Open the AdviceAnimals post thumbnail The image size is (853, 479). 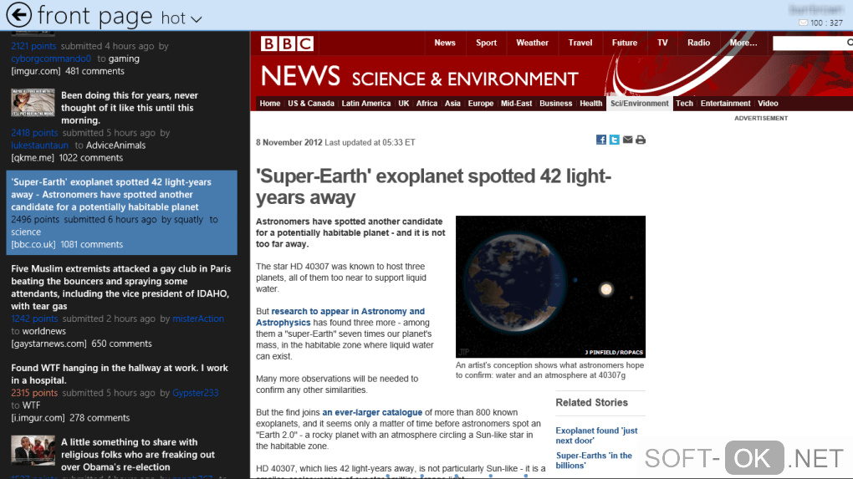[33, 102]
